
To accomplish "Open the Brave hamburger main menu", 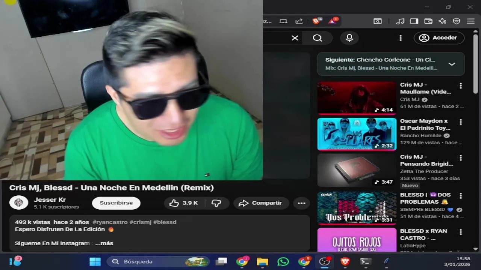I will pos(470,21).
